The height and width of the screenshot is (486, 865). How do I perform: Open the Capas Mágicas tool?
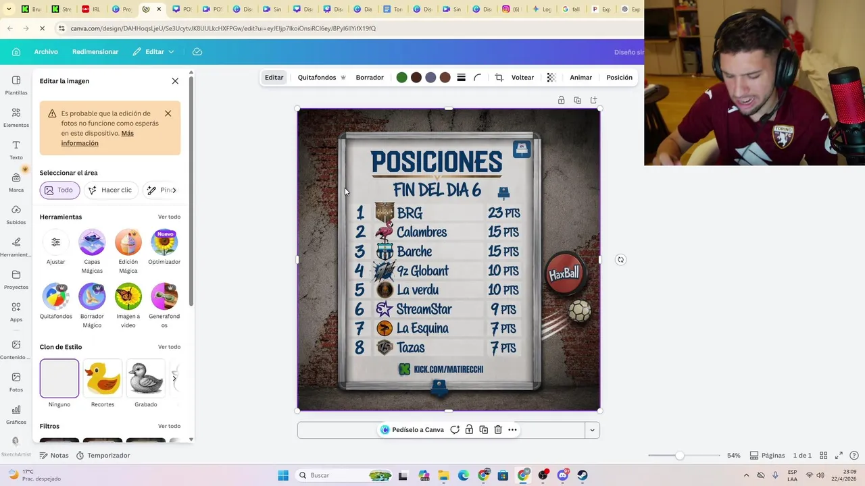[x=92, y=252]
